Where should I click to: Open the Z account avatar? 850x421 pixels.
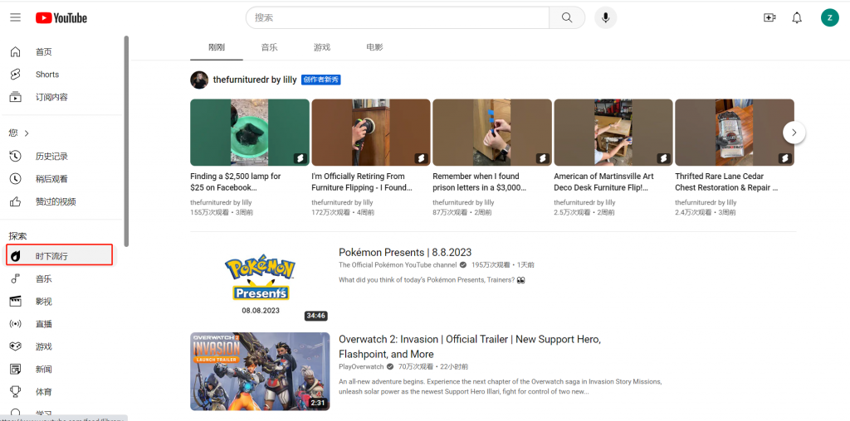tap(829, 17)
